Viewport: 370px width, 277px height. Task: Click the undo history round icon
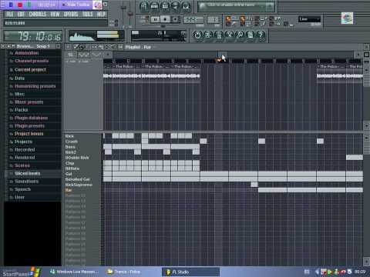pos(197,35)
